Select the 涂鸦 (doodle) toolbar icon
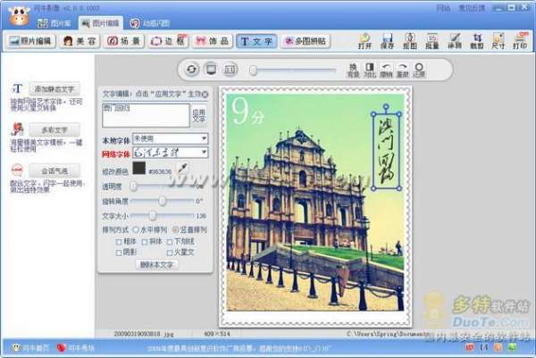This screenshot has width=536, height=358. [455, 41]
